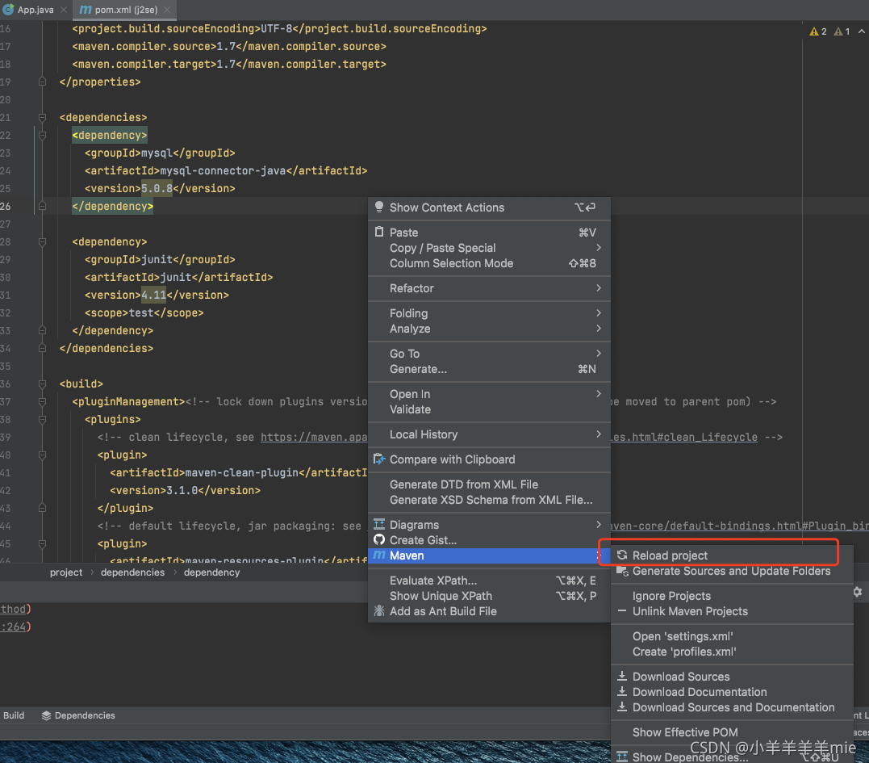Click the Dependencies layers icon
869x763 pixels.
tap(46, 715)
